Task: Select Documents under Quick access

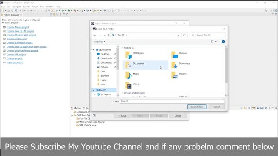Action: [x=106, y=63]
